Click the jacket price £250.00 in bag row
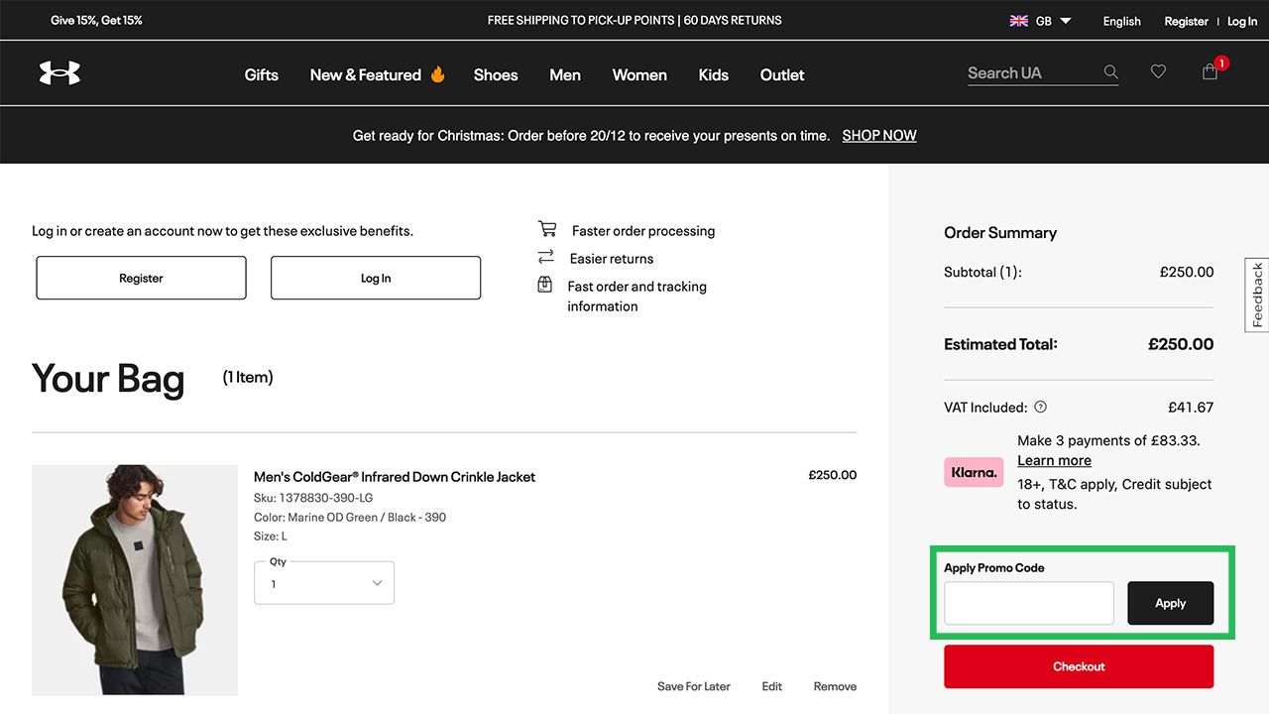Image resolution: width=1269 pixels, height=714 pixels. click(x=833, y=475)
